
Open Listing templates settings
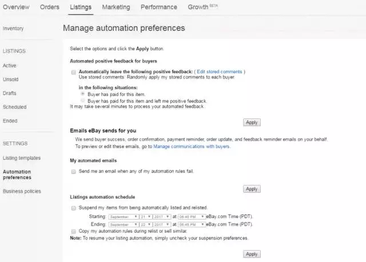click(22, 158)
